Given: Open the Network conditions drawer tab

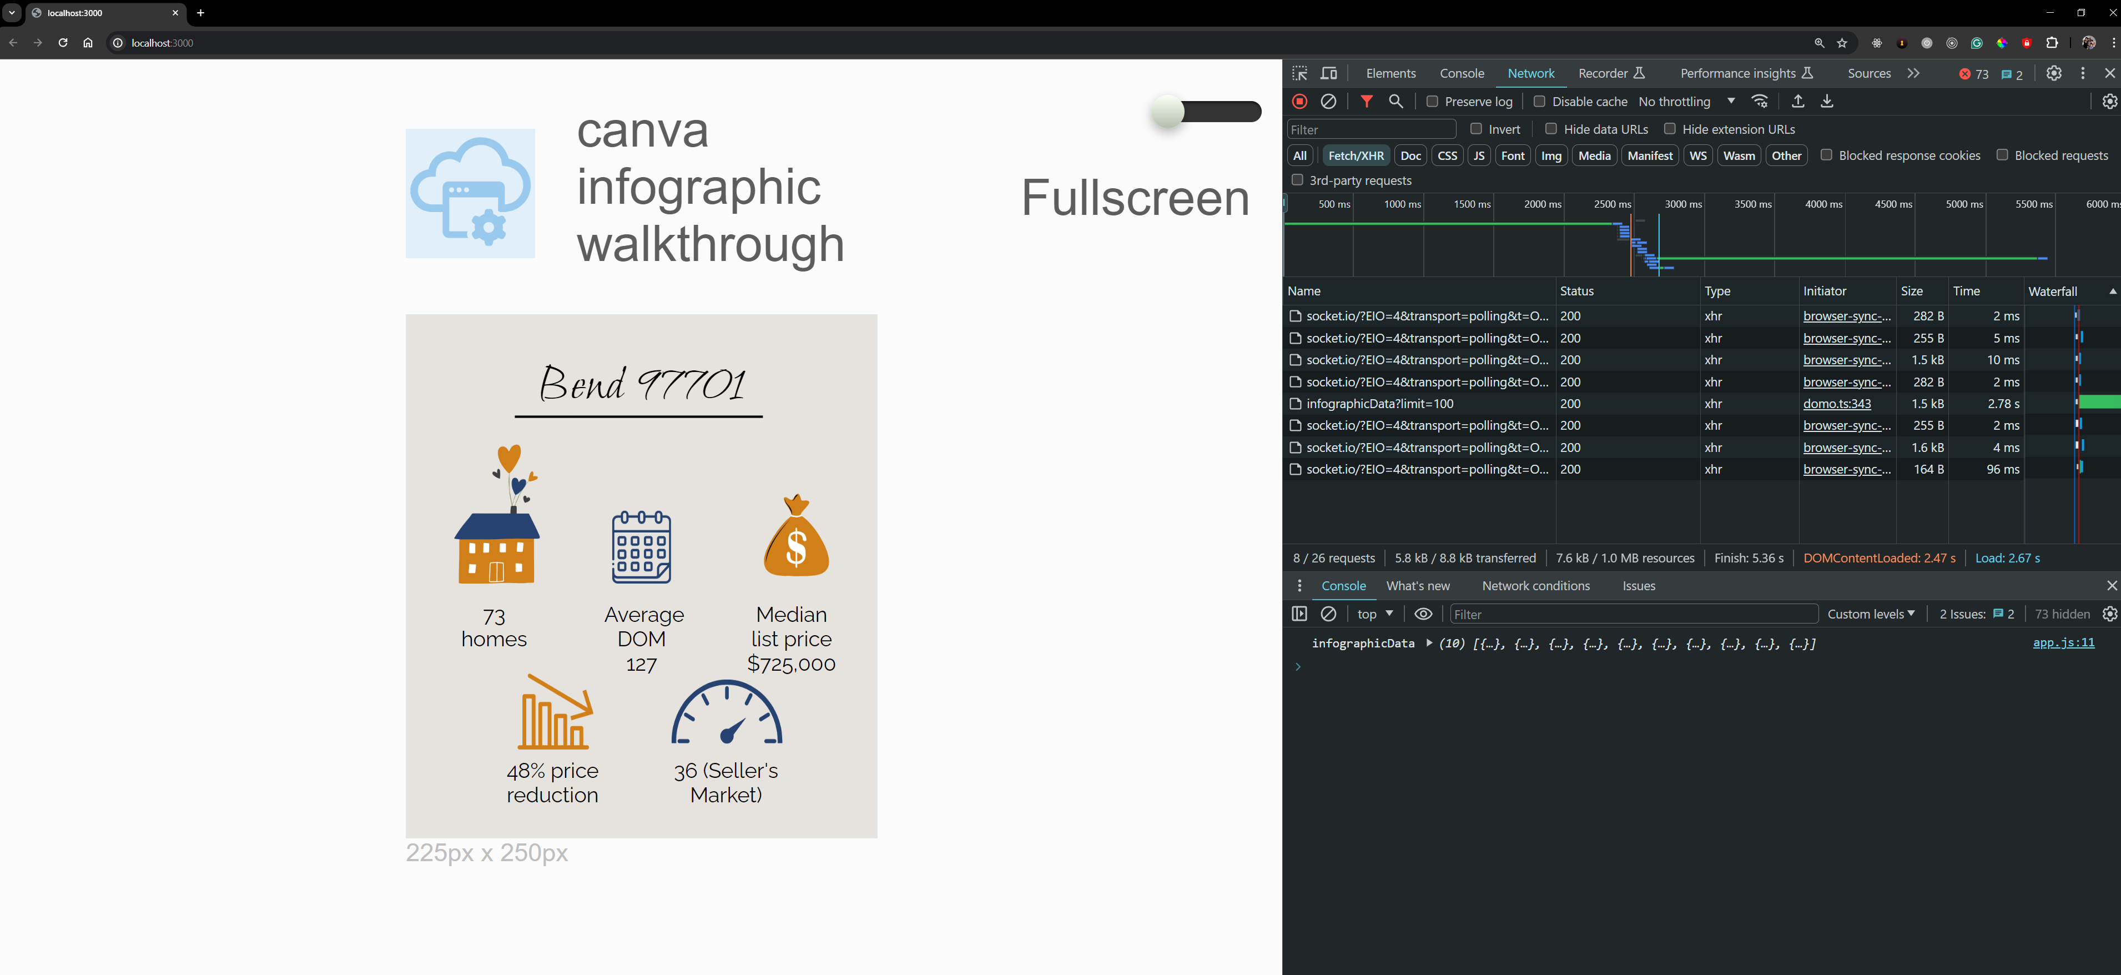Looking at the screenshot, I should pyautogui.click(x=1535, y=585).
